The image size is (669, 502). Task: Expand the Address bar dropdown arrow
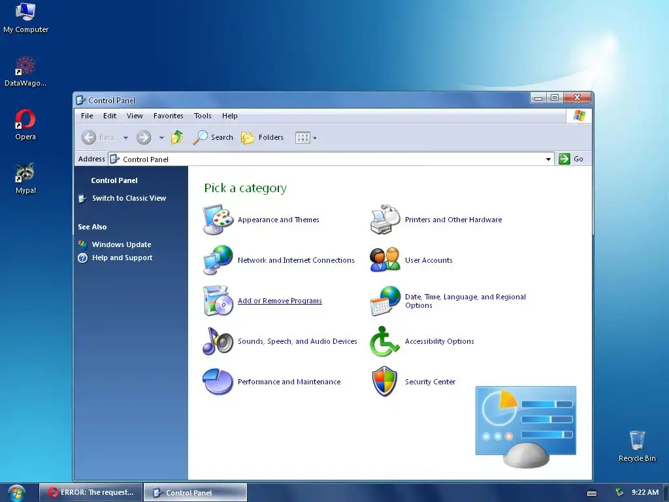click(548, 159)
